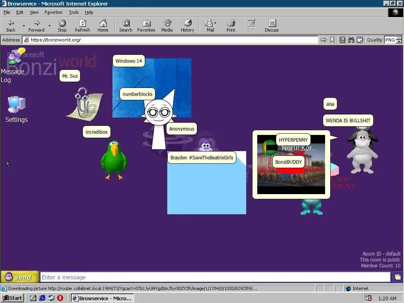Stop loading with the Stop icon

click(62, 26)
